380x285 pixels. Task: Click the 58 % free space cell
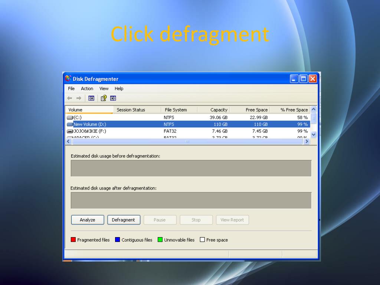pos(302,118)
